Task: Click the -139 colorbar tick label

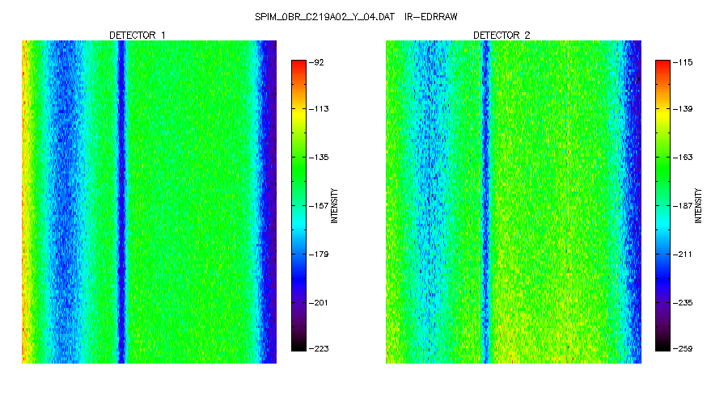Action: tap(683, 109)
